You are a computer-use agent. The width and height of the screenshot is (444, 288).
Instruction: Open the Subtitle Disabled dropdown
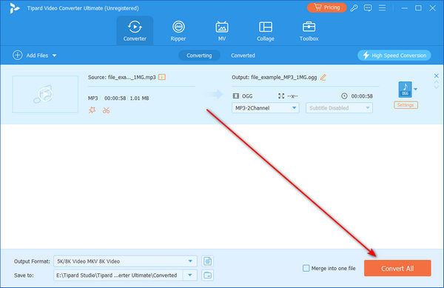pos(339,108)
